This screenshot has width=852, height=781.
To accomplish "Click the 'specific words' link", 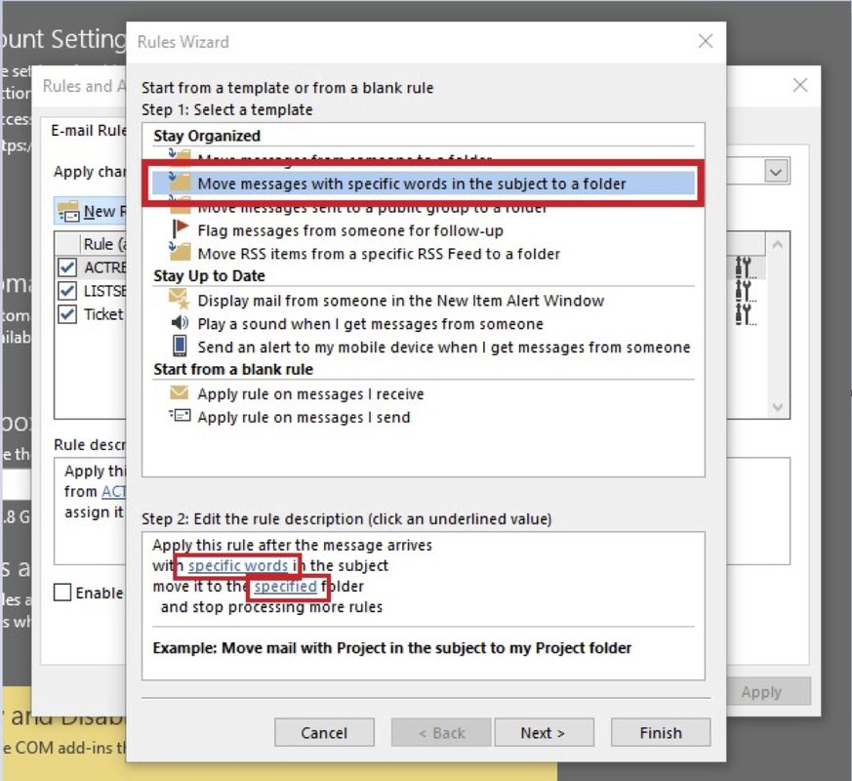I will pos(238,565).
